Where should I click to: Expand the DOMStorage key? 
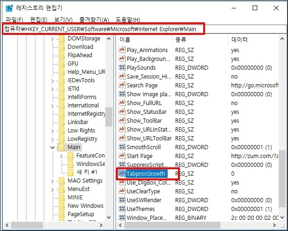click(x=53, y=39)
